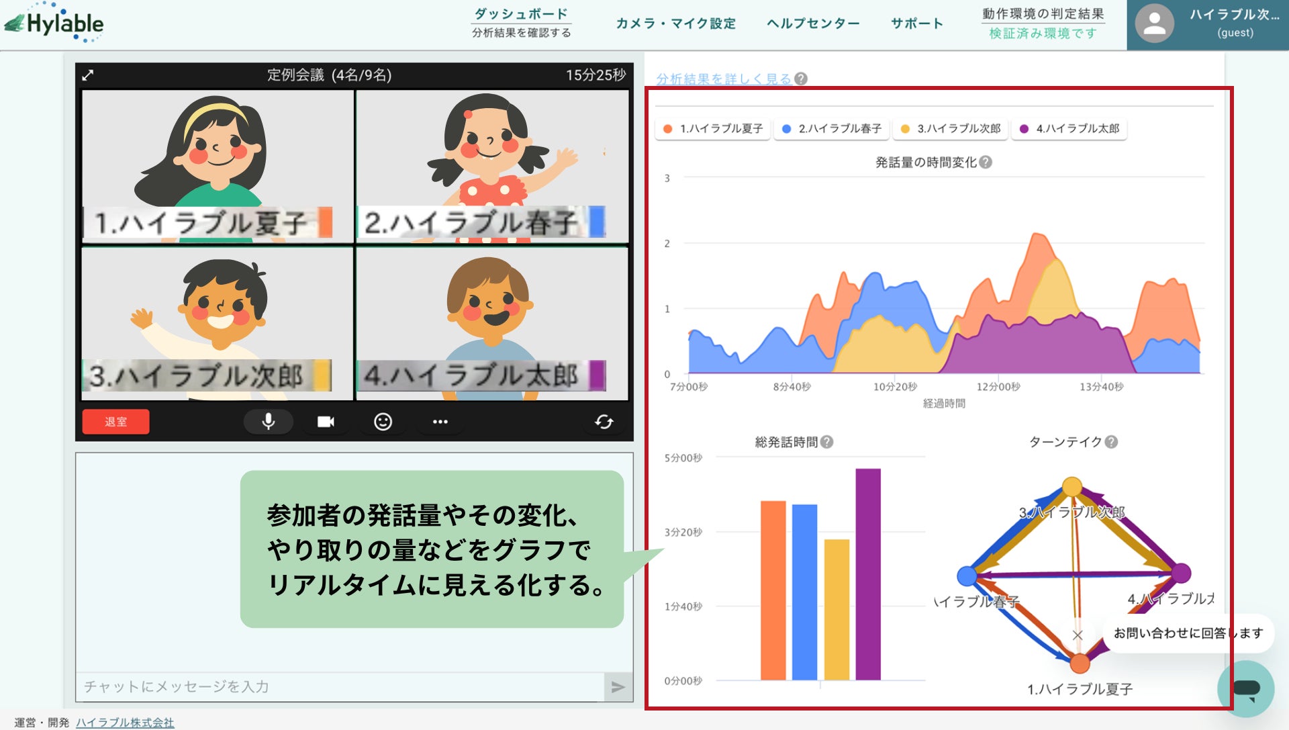Toggle the video camera button
1289x730 pixels.
click(326, 422)
